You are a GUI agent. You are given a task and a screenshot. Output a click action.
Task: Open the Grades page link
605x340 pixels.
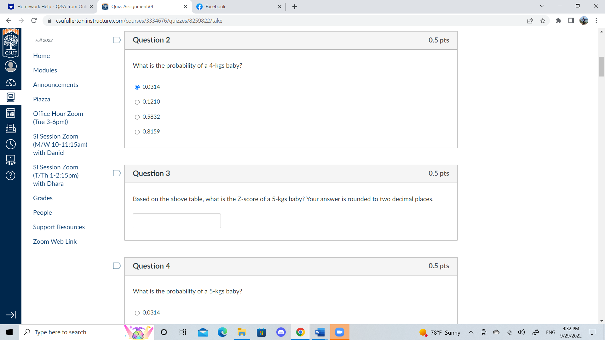coord(43,198)
